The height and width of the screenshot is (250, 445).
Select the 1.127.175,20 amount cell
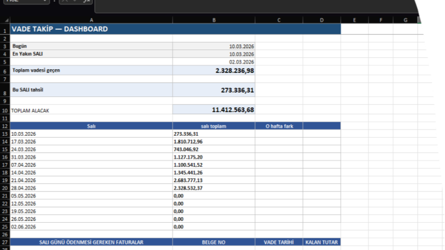(x=214, y=157)
